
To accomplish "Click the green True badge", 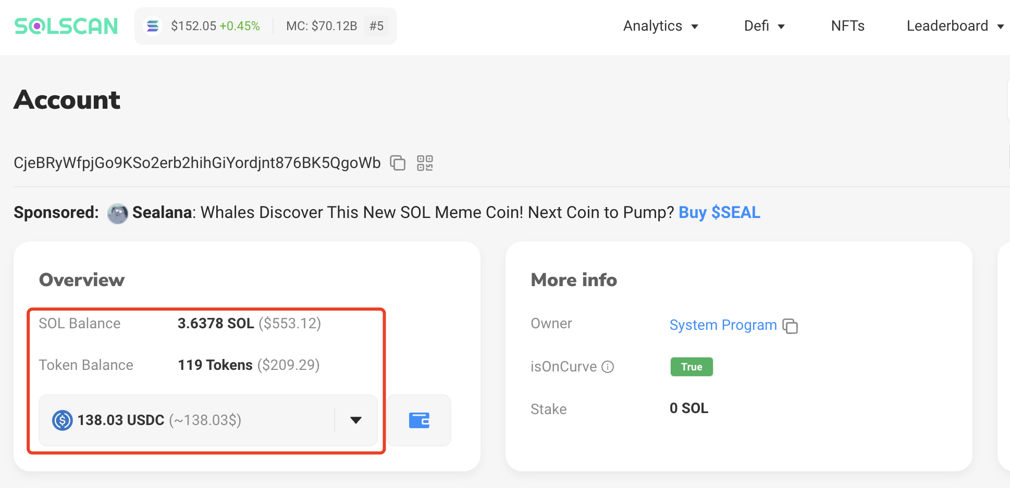I will (691, 367).
